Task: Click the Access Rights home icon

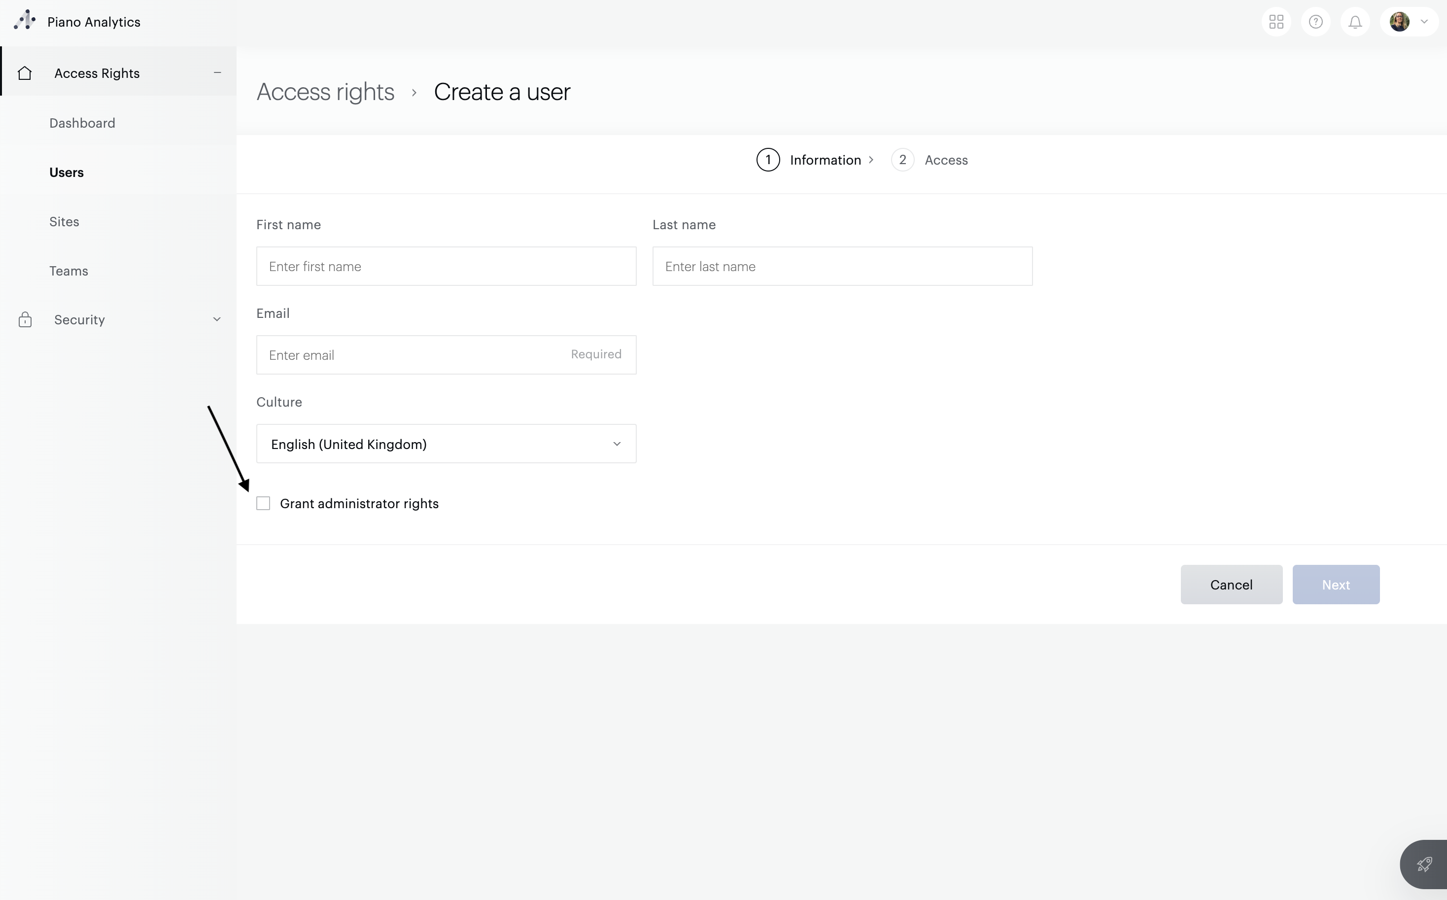Action: point(25,72)
